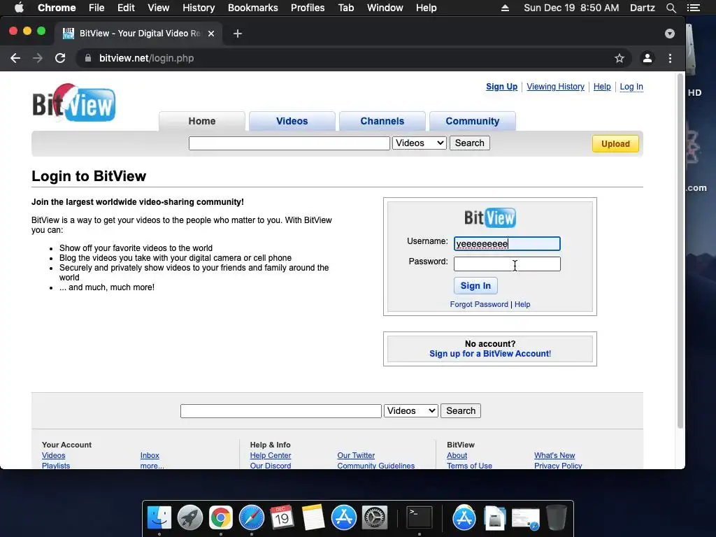Open the History menu

pos(198,8)
